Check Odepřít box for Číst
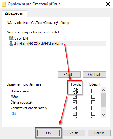This screenshot has height=139, width=113. point(93,113)
